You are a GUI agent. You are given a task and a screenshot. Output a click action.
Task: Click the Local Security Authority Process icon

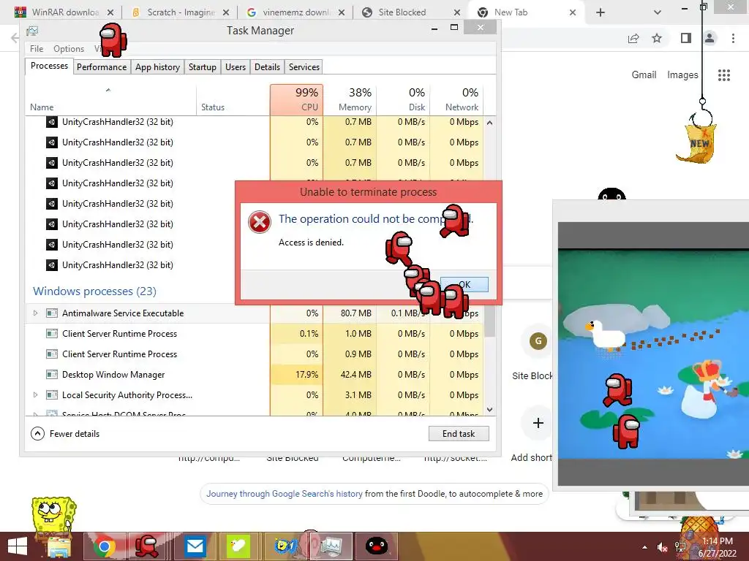point(52,395)
